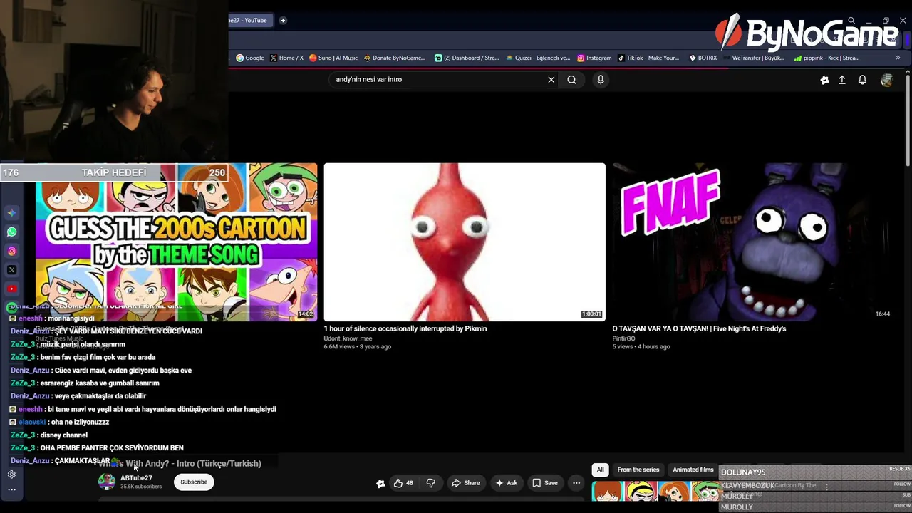The width and height of the screenshot is (912, 513).
Task: Select the 'From the series' chip
Action: [638, 470]
